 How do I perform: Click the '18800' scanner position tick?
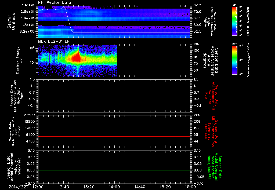30,122
